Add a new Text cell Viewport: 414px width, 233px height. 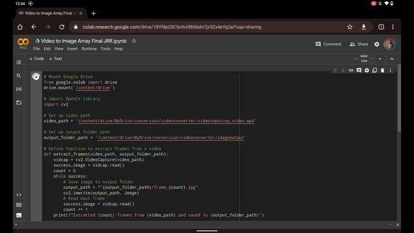pos(56,59)
